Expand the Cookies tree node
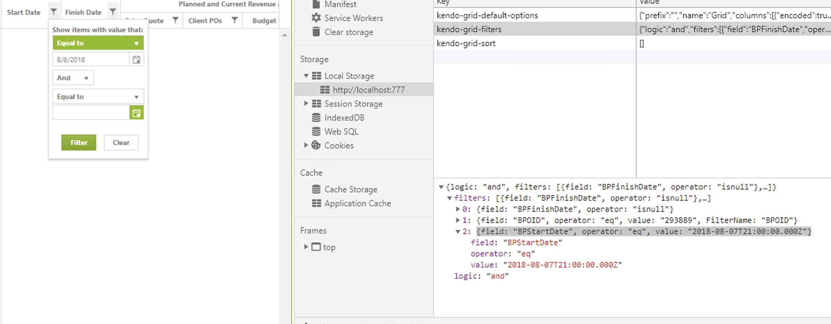 (x=306, y=145)
